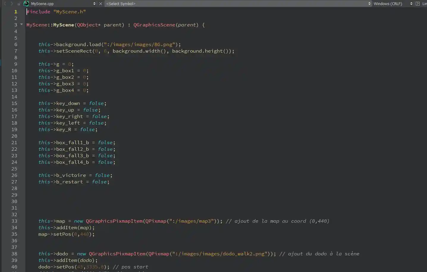Collapse the MyScene constructor at line 3
Screen dimensions: 427x272
[21, 25]
